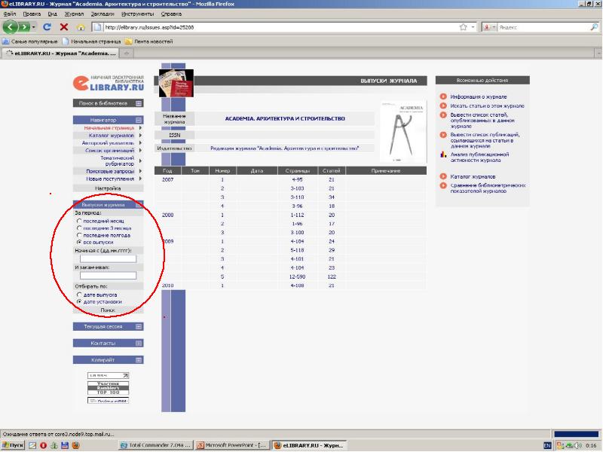This screenshot has width=603, height=452.
Task: Click the orange bullet beside 'Информация о журнале'
Action: [x=443, y=96]
